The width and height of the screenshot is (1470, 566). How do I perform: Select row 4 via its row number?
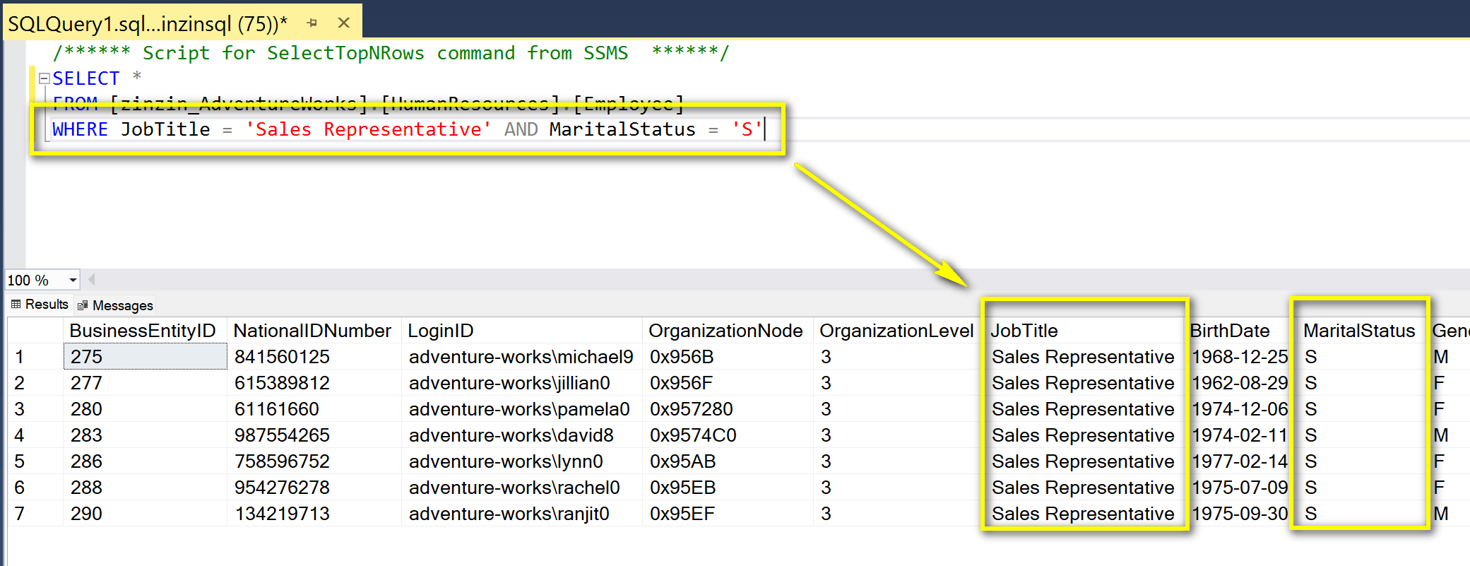pyautogui.click(x=35, y=435)
